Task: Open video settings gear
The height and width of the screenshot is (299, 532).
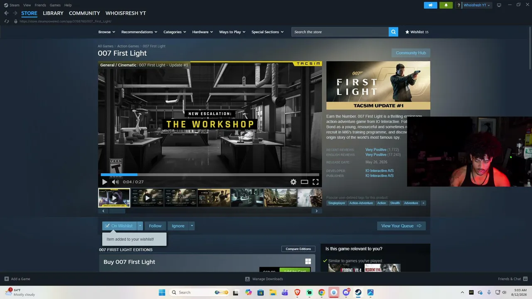Action: 293,182
